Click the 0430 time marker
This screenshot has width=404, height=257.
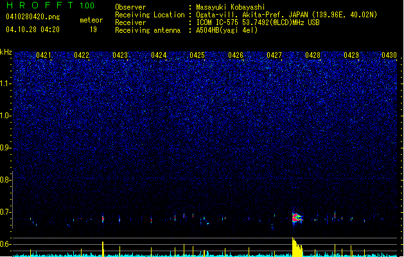389,55
